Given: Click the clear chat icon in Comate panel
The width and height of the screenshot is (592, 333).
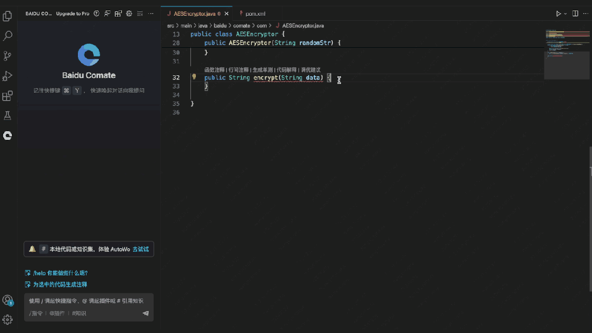Looking at the screenshot, I should pyautogui.click(x=140, y=13).
